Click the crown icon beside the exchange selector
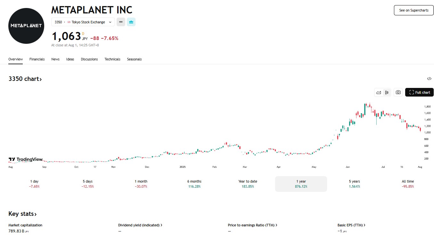This screenshot has height=235, width=434. click(x=131, y=22)
